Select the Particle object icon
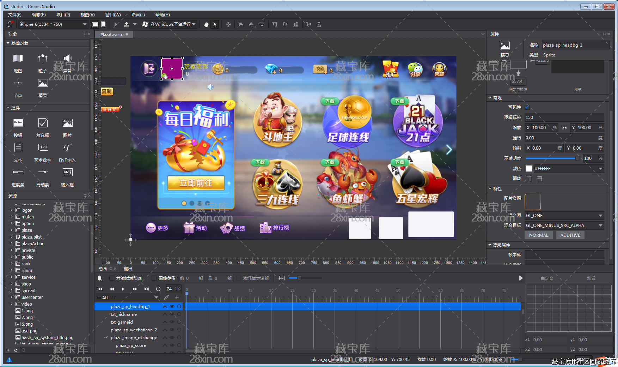 point(43,59)
